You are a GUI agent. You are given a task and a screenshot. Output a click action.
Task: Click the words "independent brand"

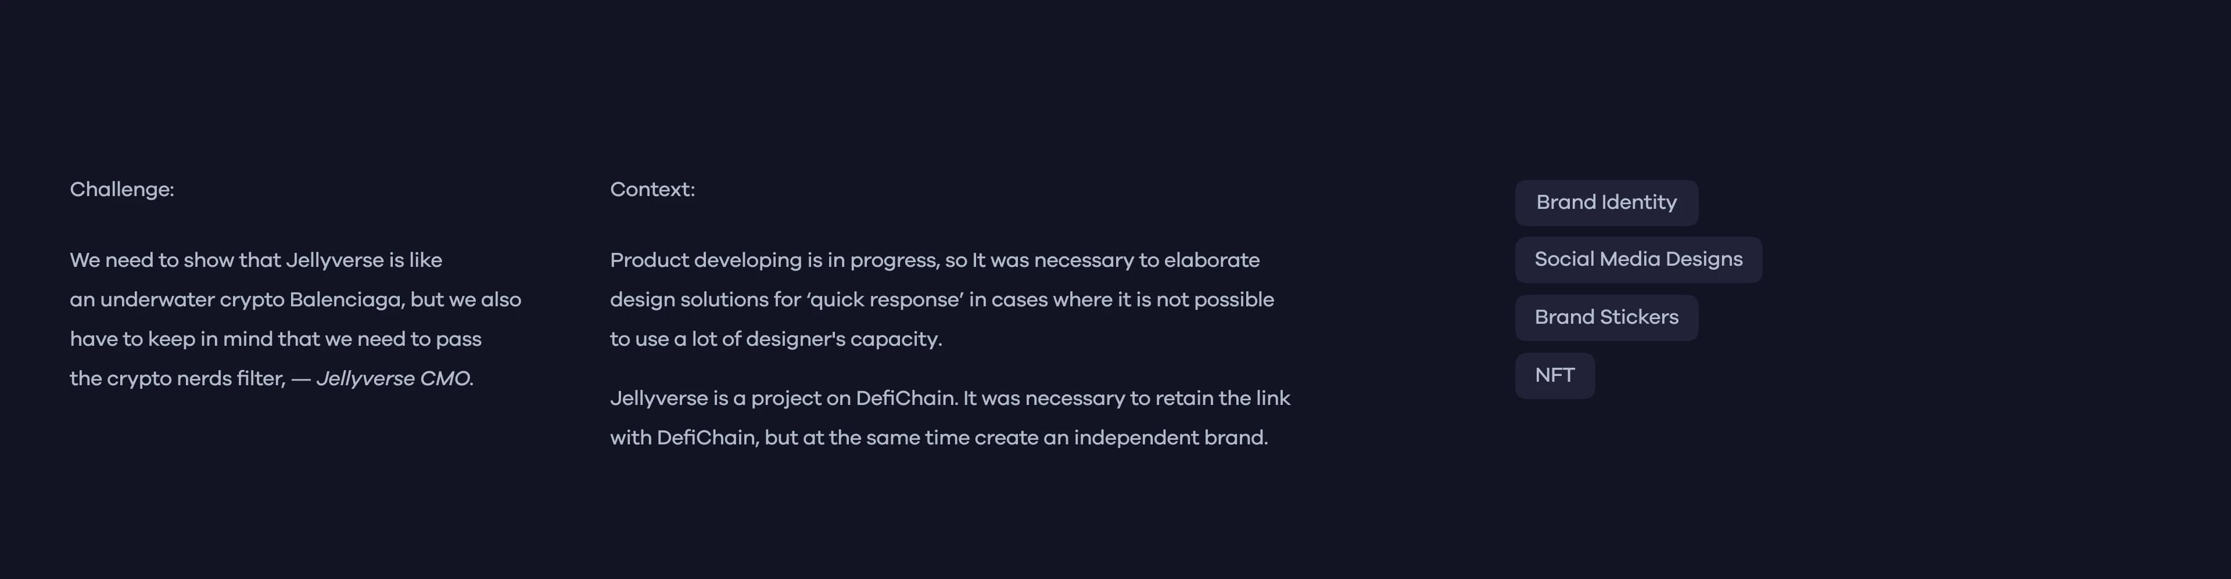1170,438
